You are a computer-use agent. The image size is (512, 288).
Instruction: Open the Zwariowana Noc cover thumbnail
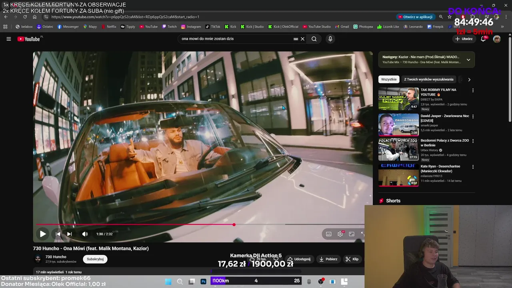click(x=398, y=125)
